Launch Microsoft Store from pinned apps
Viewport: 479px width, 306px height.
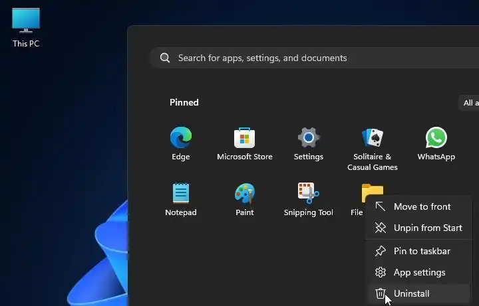(x=245, y=143)
